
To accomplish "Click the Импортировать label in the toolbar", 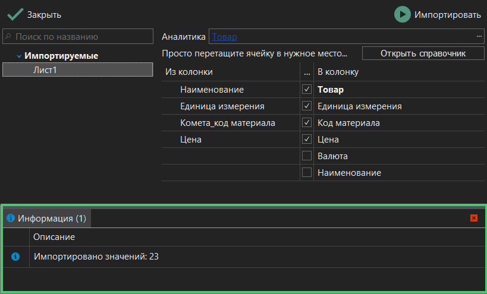I will pyautogui.click(x=448, y=15).
